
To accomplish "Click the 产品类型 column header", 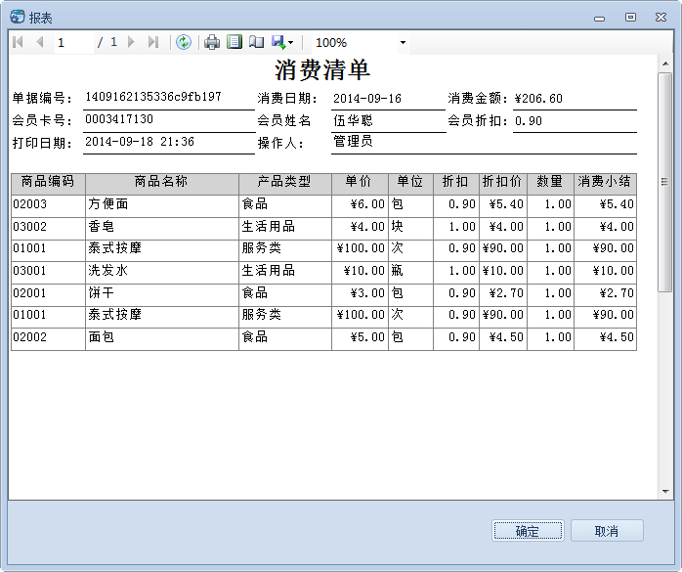I will (285, 184).
